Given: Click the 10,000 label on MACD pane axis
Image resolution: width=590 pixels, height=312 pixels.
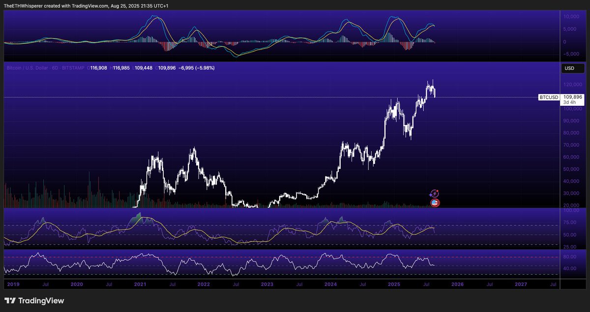Looking at the screenshot, I should click(572, 16).
